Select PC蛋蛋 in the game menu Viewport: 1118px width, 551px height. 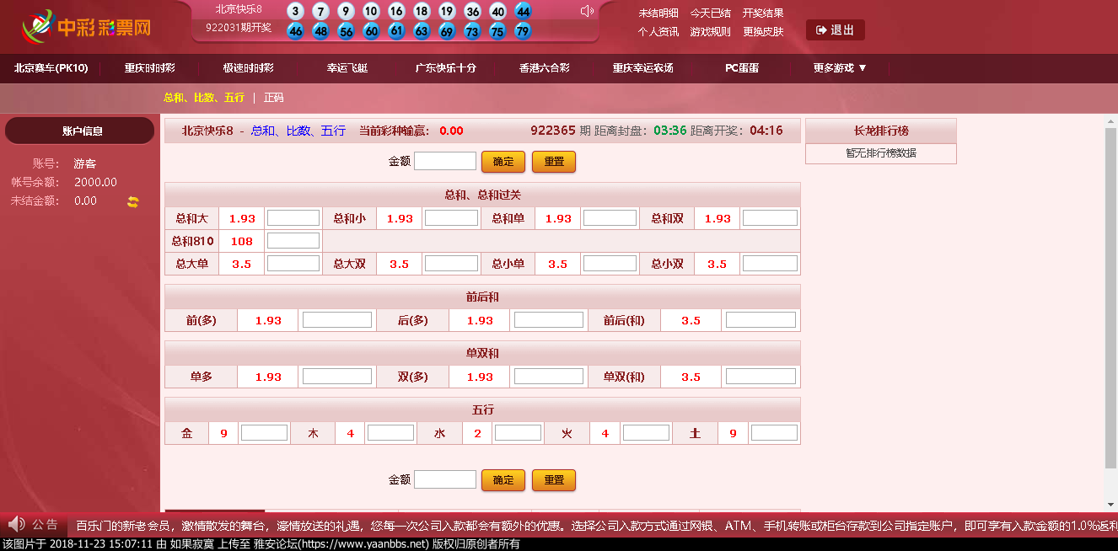(x=742, y=68)
